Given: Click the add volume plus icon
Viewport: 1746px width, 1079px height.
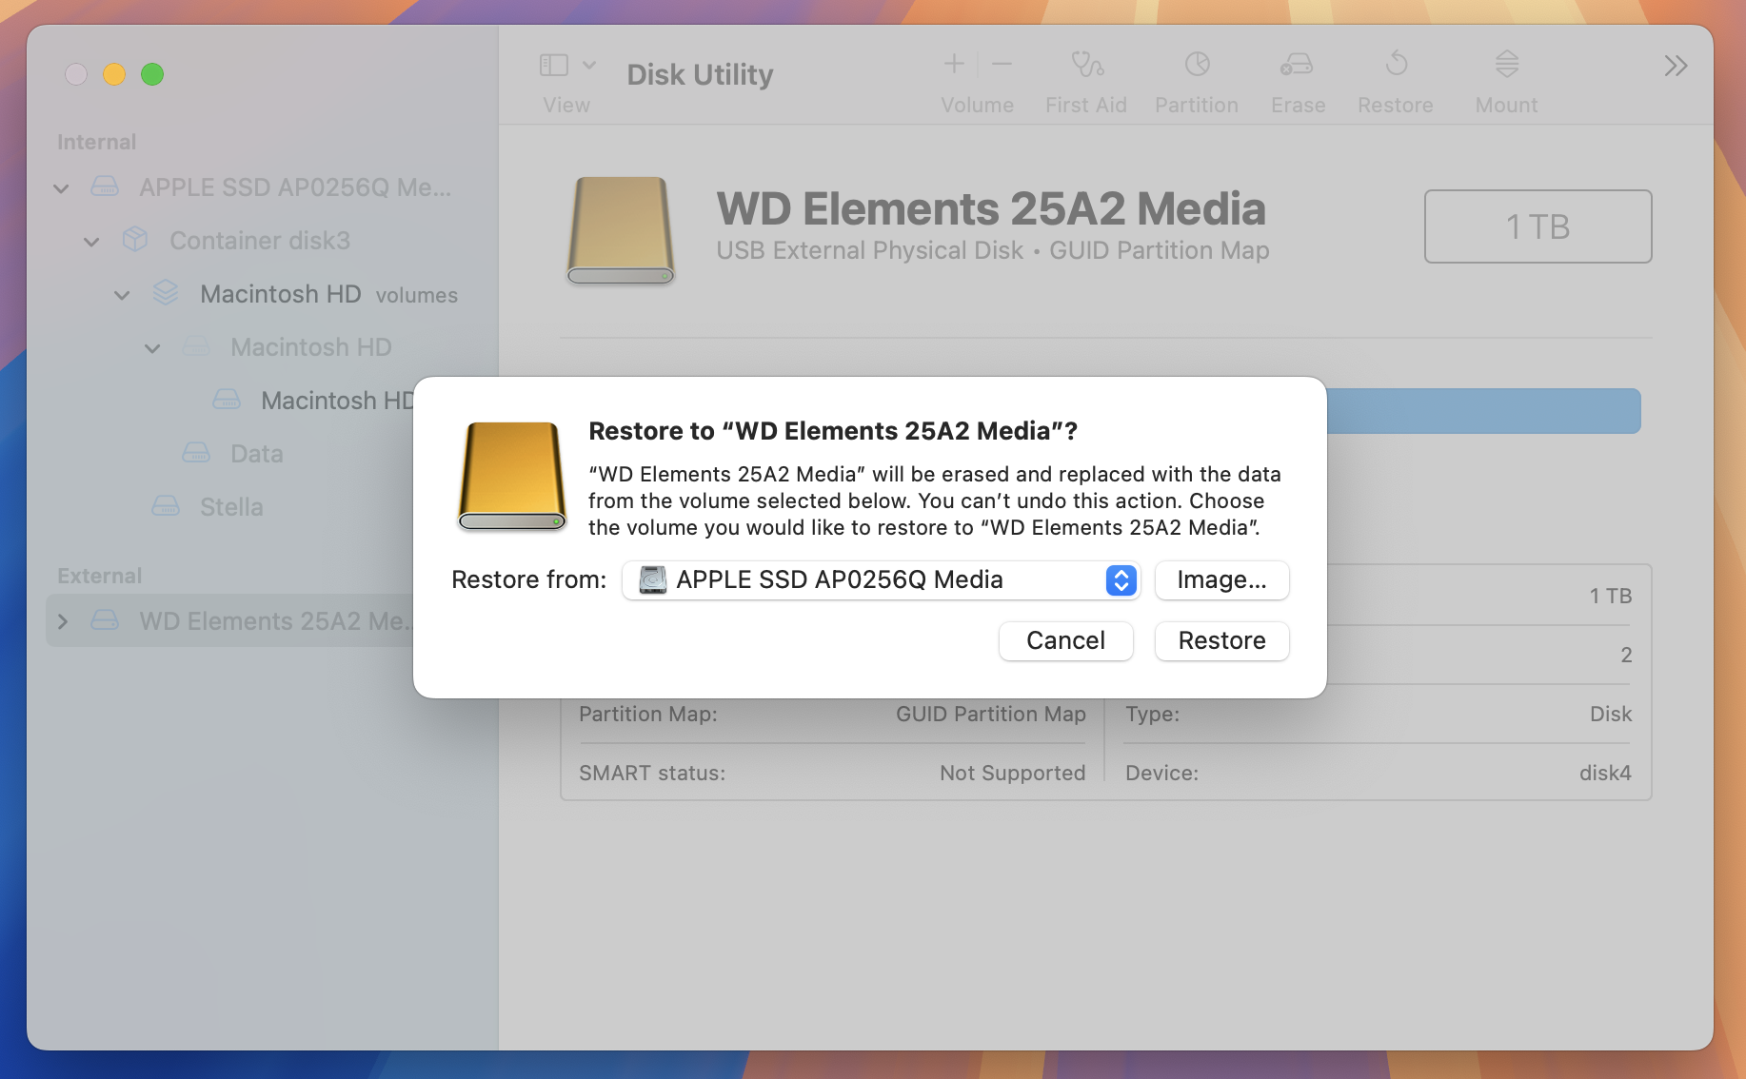Looking at the screenshot, I should pos(954,64).
